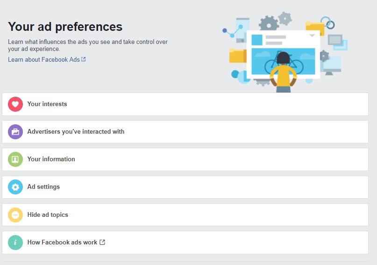Click the dropdown arrow in illustration's ad card

point(312,36)
